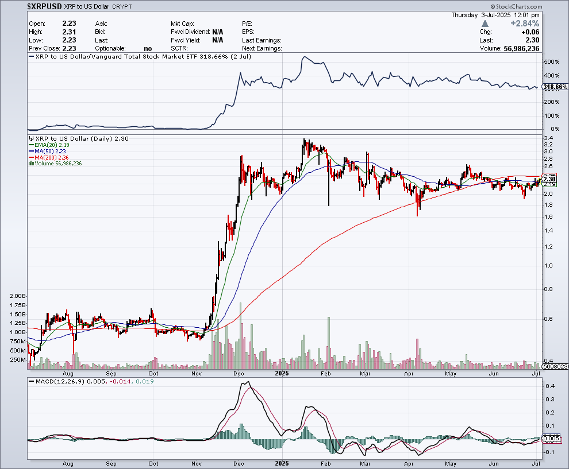Click the "Optionable:" label
Image resolution: width=569 pixels, height=469 pixels.
(110, 49)
